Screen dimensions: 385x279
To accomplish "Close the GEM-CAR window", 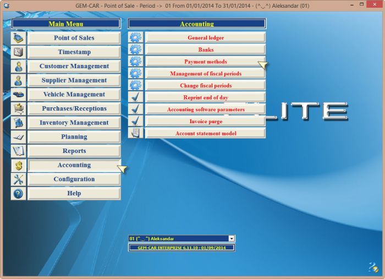I will click(375, 4).
